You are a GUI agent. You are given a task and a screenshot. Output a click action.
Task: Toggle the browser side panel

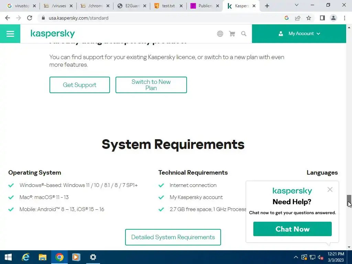(x=322, y=18)
